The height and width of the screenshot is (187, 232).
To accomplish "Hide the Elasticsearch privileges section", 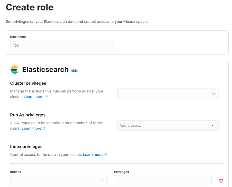I will coord(74,71).
